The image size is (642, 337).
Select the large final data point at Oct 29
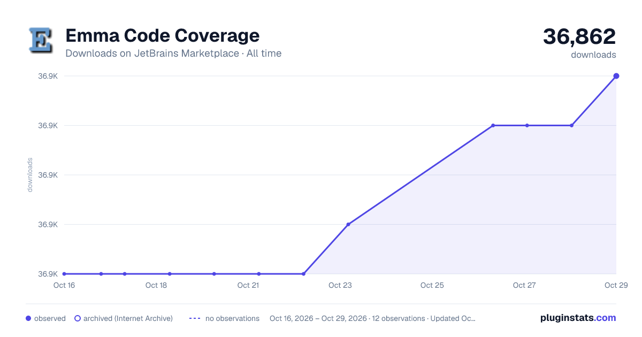point(616,76)
